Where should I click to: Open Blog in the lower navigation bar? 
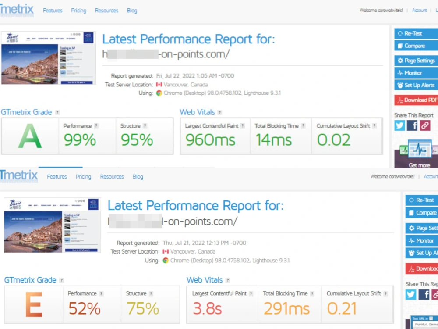(138, 177)
